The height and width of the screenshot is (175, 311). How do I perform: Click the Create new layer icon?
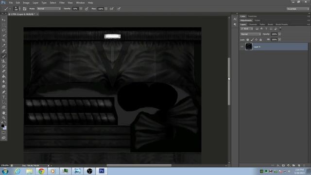point(299,165)
